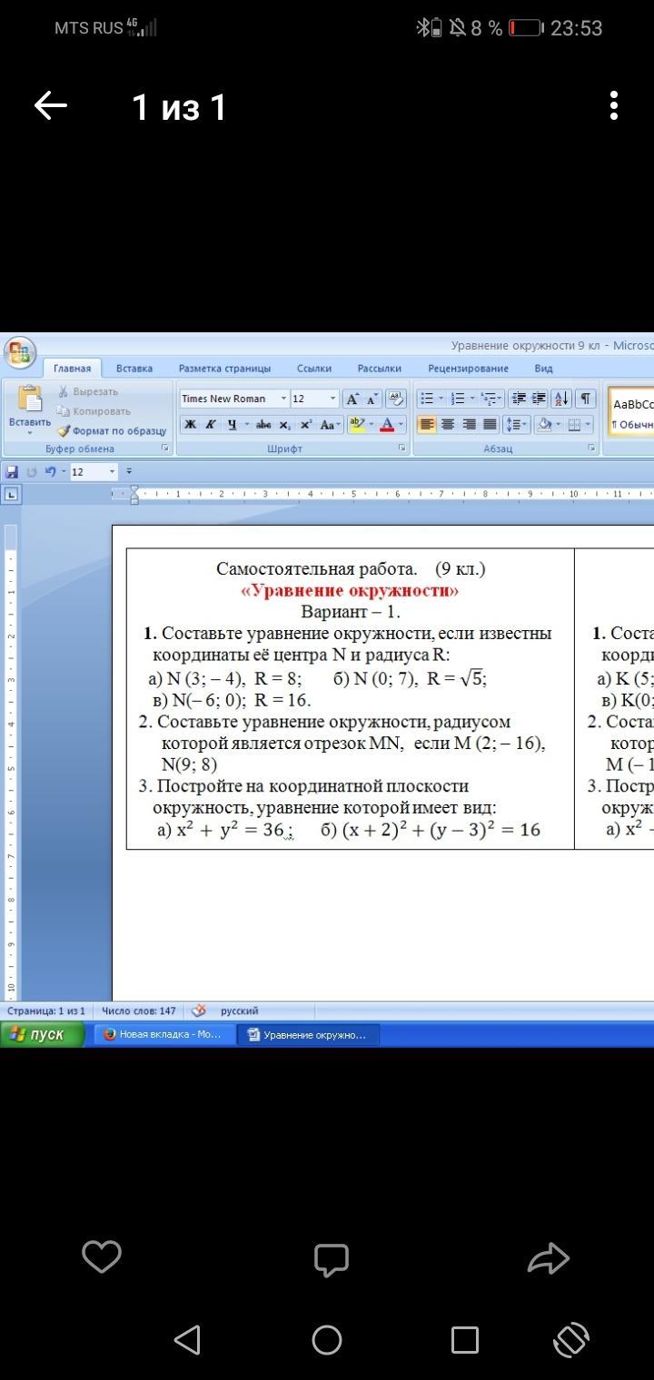
Task: Click the Cut (Вырезать) command
Action: pos(88,392)
